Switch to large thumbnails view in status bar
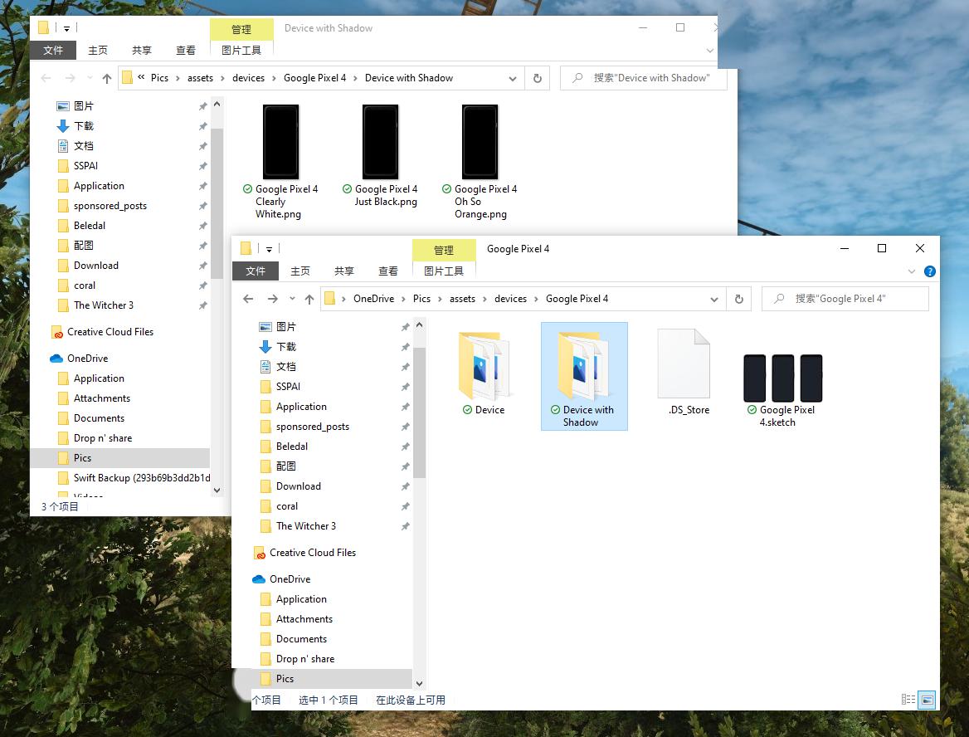The height and width of the screenshot is (737, 969). tap(925, 700)
